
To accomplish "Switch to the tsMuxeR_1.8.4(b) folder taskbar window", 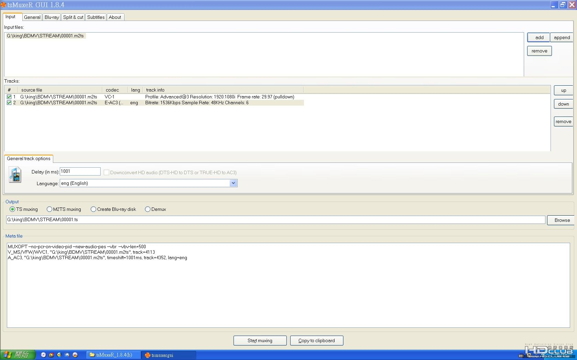I will [x=113, y=355].
